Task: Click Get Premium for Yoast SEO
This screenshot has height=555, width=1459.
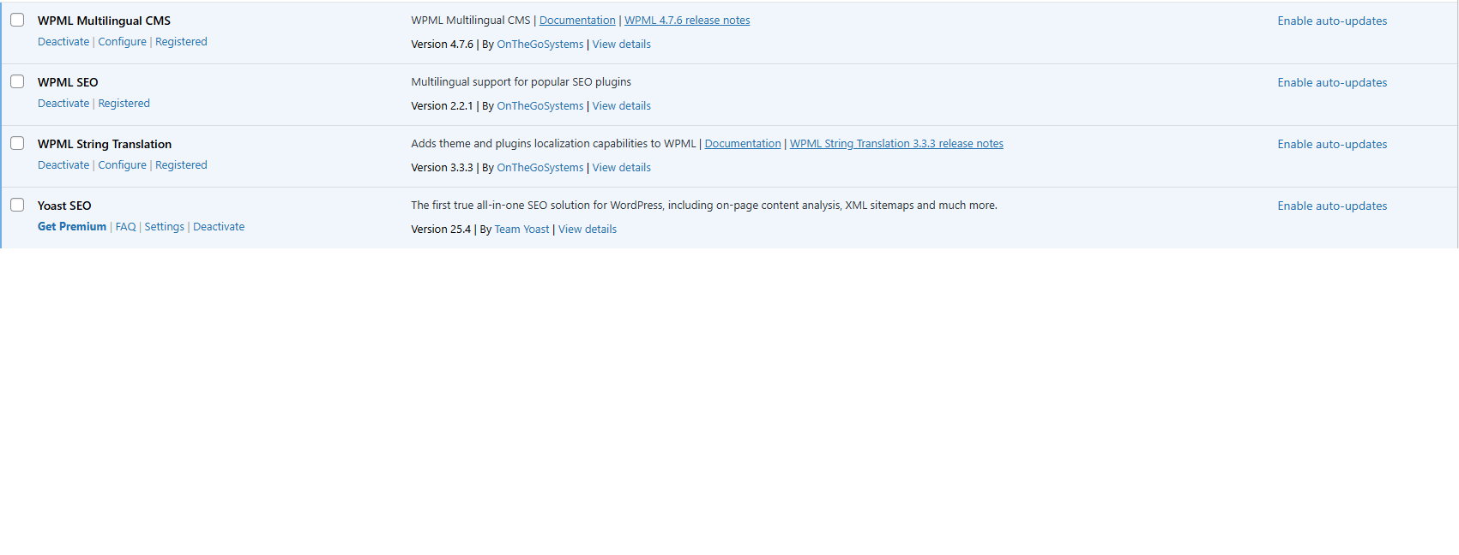Action: [72, 227]
